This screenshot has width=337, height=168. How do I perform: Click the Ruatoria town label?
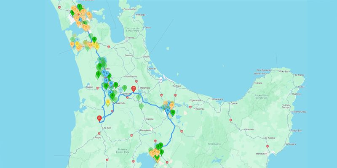click(297, 94)
